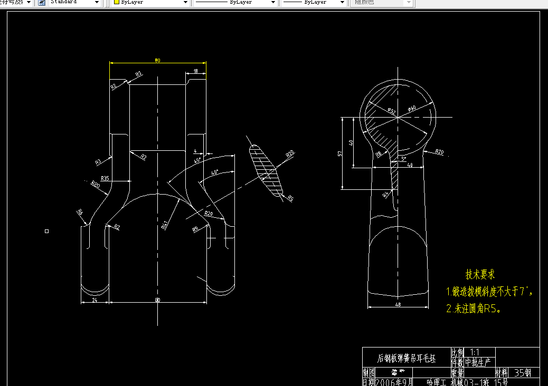This screenshot has height=386, width=548.
Task: Click the dimension style icon beside Standard
Action: (42, 3)
